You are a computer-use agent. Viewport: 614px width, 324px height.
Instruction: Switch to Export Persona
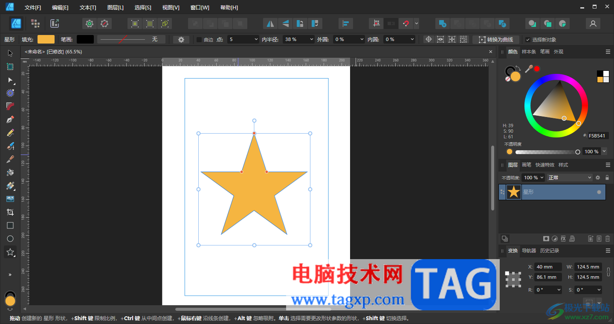pyautogui.click(x=55, y=23)
